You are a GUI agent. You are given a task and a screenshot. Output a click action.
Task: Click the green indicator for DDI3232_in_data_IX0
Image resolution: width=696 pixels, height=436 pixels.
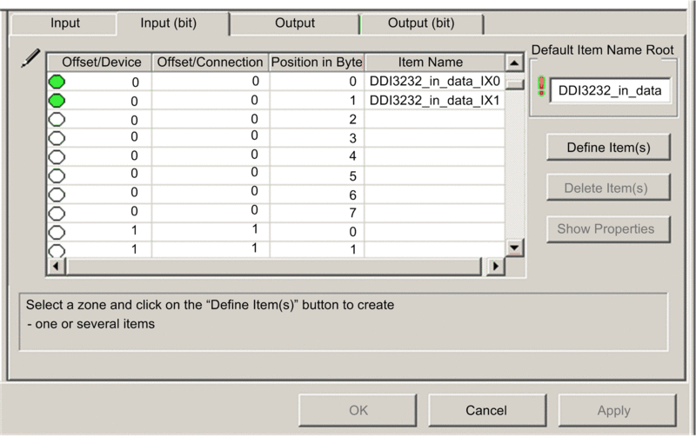pyautogui.click(x=57, y=83)
